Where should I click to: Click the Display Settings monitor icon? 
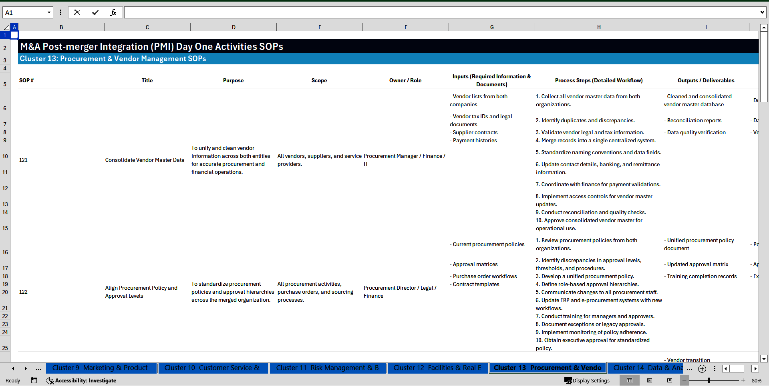pyautogui.click(x=568, y=381)
